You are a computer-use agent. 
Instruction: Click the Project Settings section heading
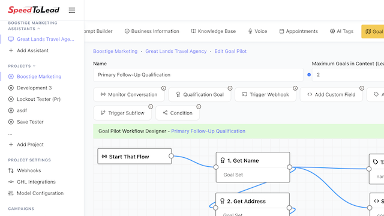point(29,160)
